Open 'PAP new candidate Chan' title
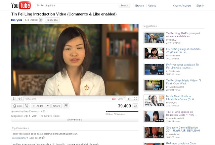 [181, 144]
